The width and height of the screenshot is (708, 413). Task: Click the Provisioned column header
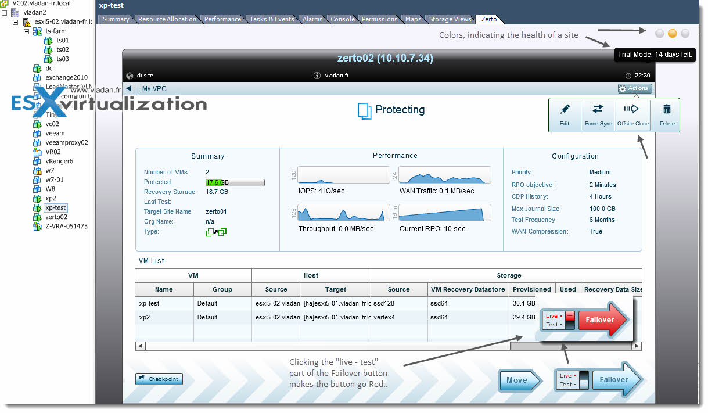point(532,289)
